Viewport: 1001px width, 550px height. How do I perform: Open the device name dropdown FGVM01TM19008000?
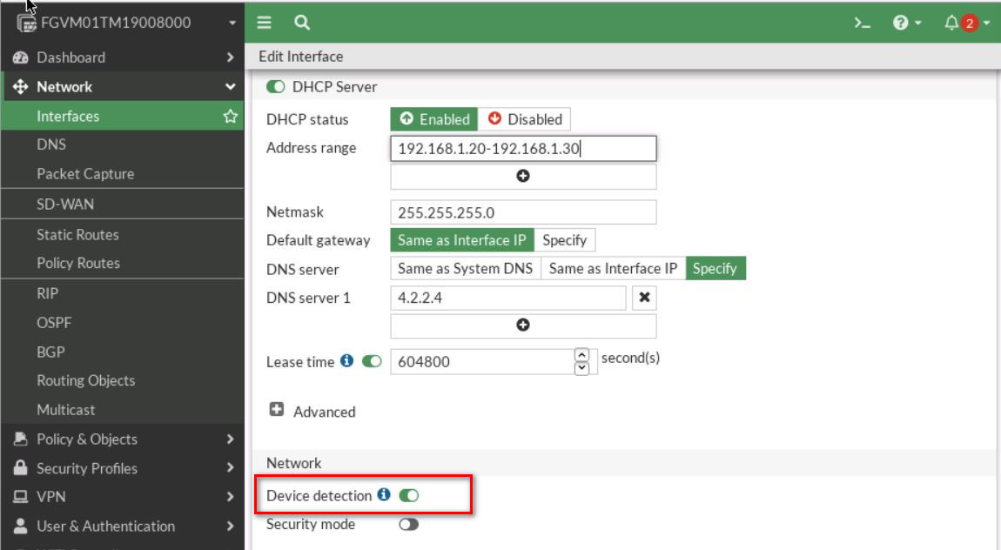pos(122,23)
